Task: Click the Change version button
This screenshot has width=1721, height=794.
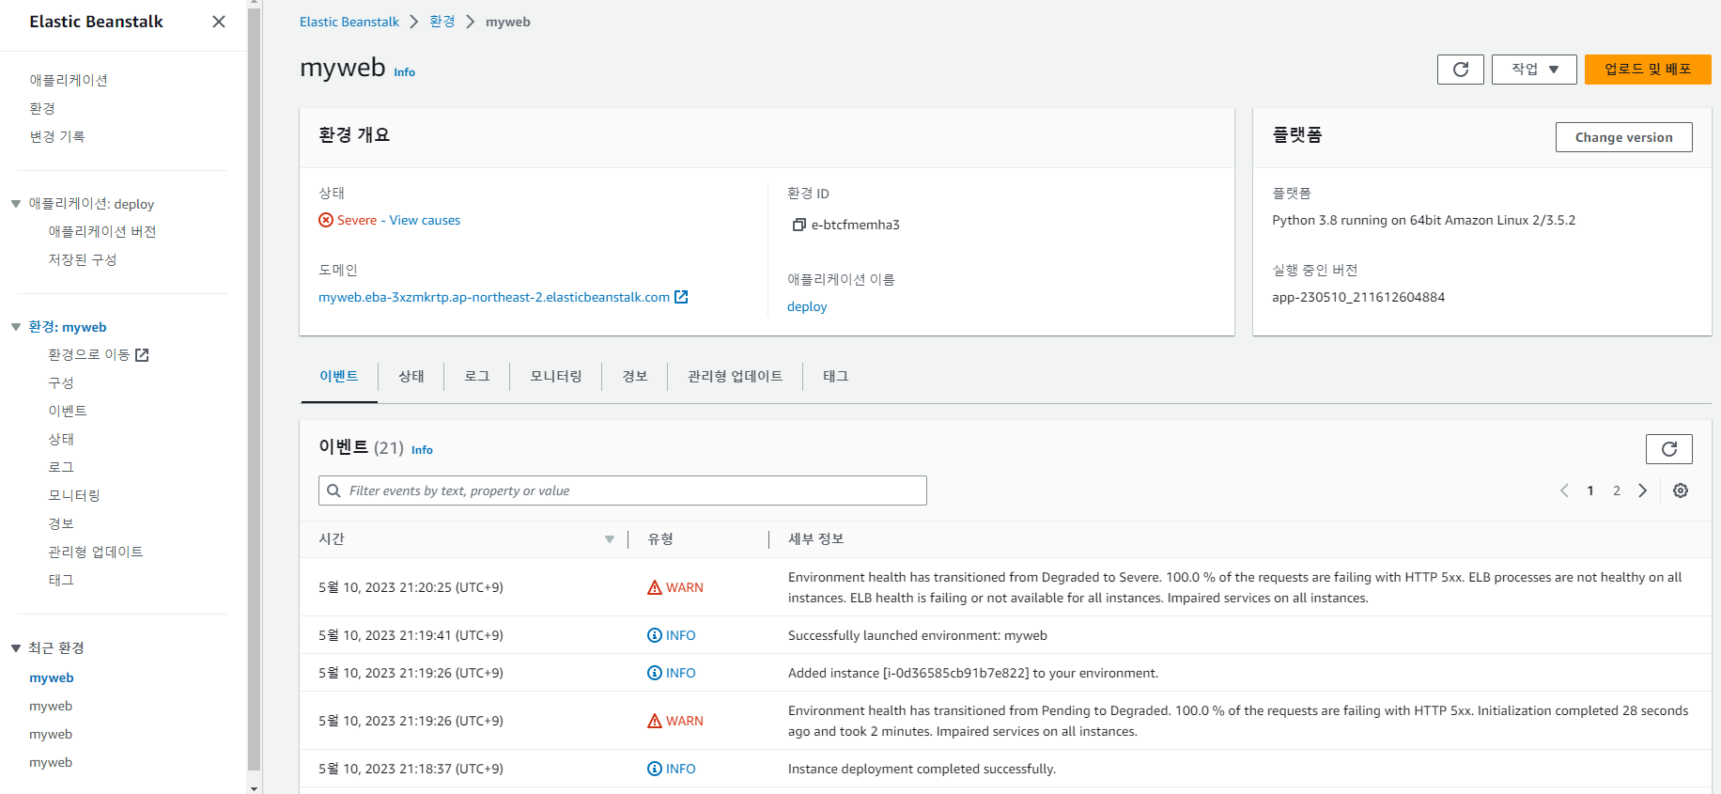Action: (1624, 137)
